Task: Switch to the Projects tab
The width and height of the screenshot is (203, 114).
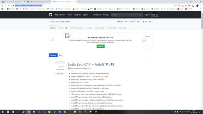Action: pyautogui.click(x=100, y=28)
